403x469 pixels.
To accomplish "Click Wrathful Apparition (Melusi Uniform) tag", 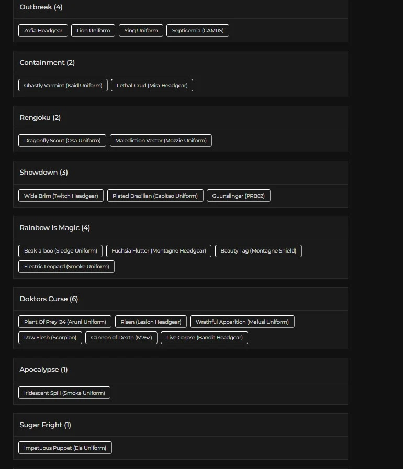I will click(x=242, y=322).
